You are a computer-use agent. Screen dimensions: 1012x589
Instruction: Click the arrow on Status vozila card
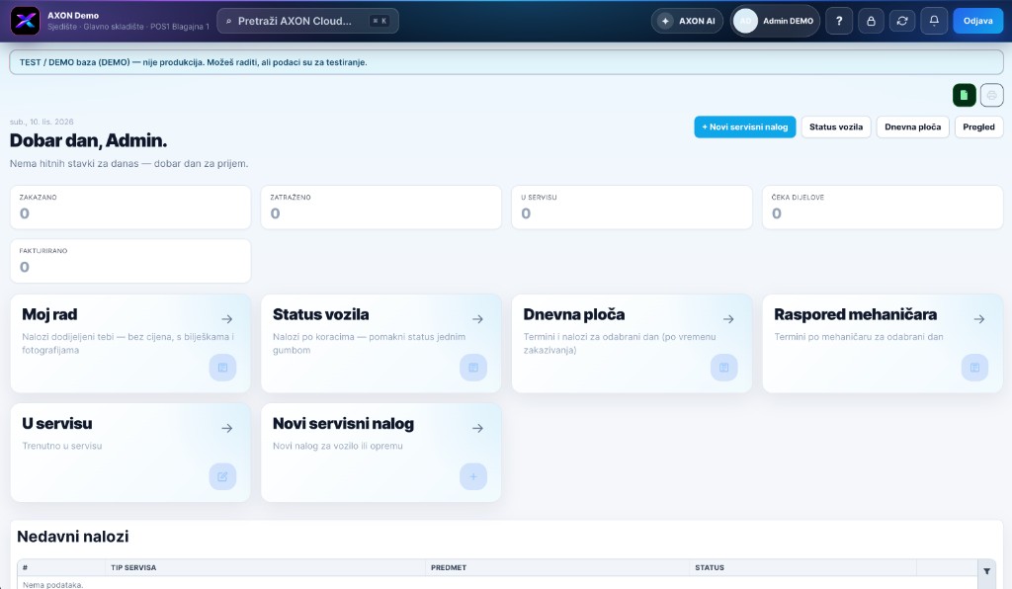point(477,318)
